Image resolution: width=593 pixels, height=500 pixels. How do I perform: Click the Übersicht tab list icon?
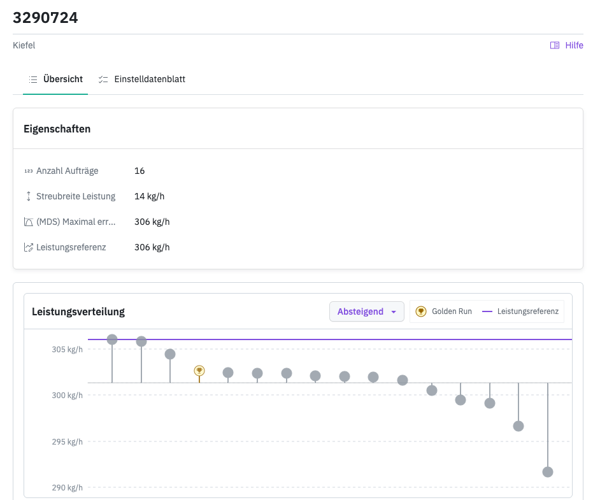[33, 80]
